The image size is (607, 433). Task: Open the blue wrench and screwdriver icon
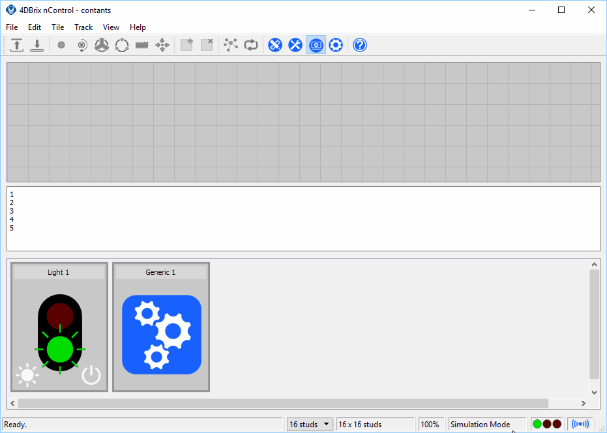pos(295,45)
